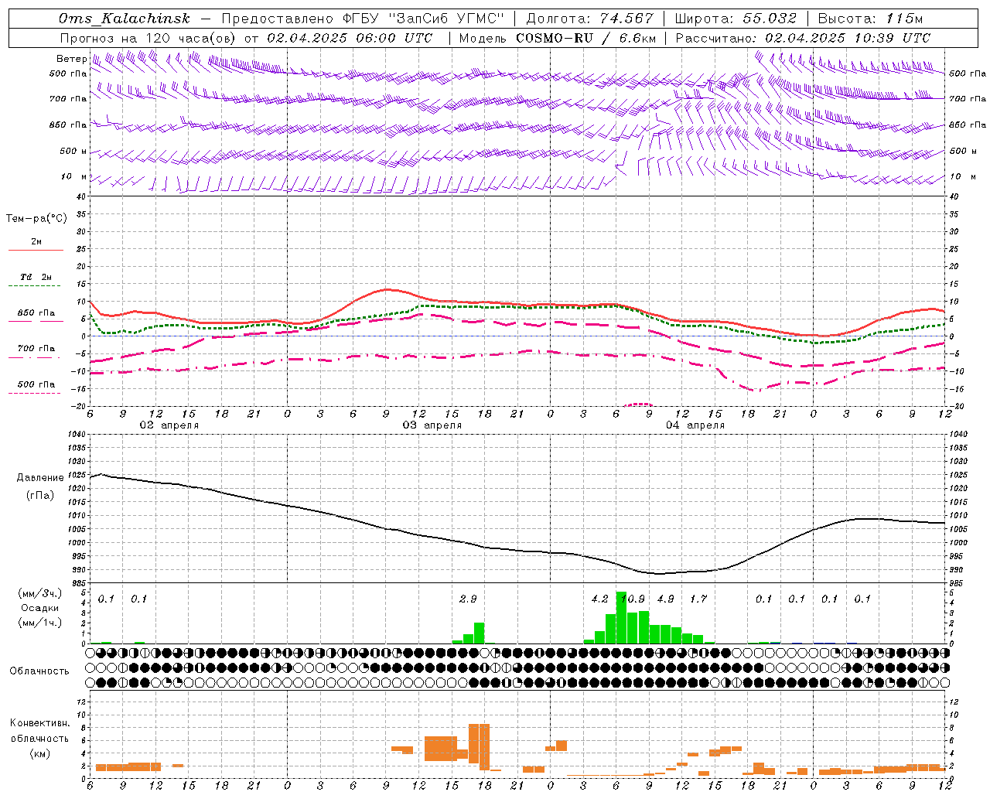Click the tallest green precipitation bar
The width and height of the screenshot is (990, 792).
tap(621, 617)
